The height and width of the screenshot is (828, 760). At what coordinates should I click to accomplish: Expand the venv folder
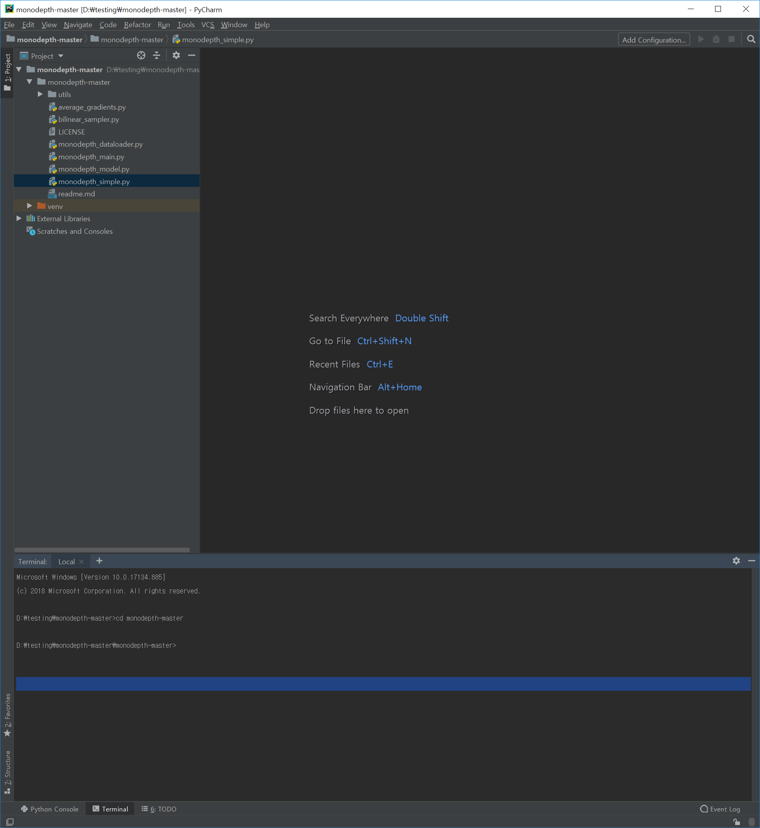(30, 205)
